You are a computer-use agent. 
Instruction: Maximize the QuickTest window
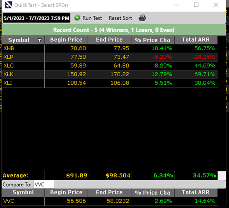(x=196, y=5)
